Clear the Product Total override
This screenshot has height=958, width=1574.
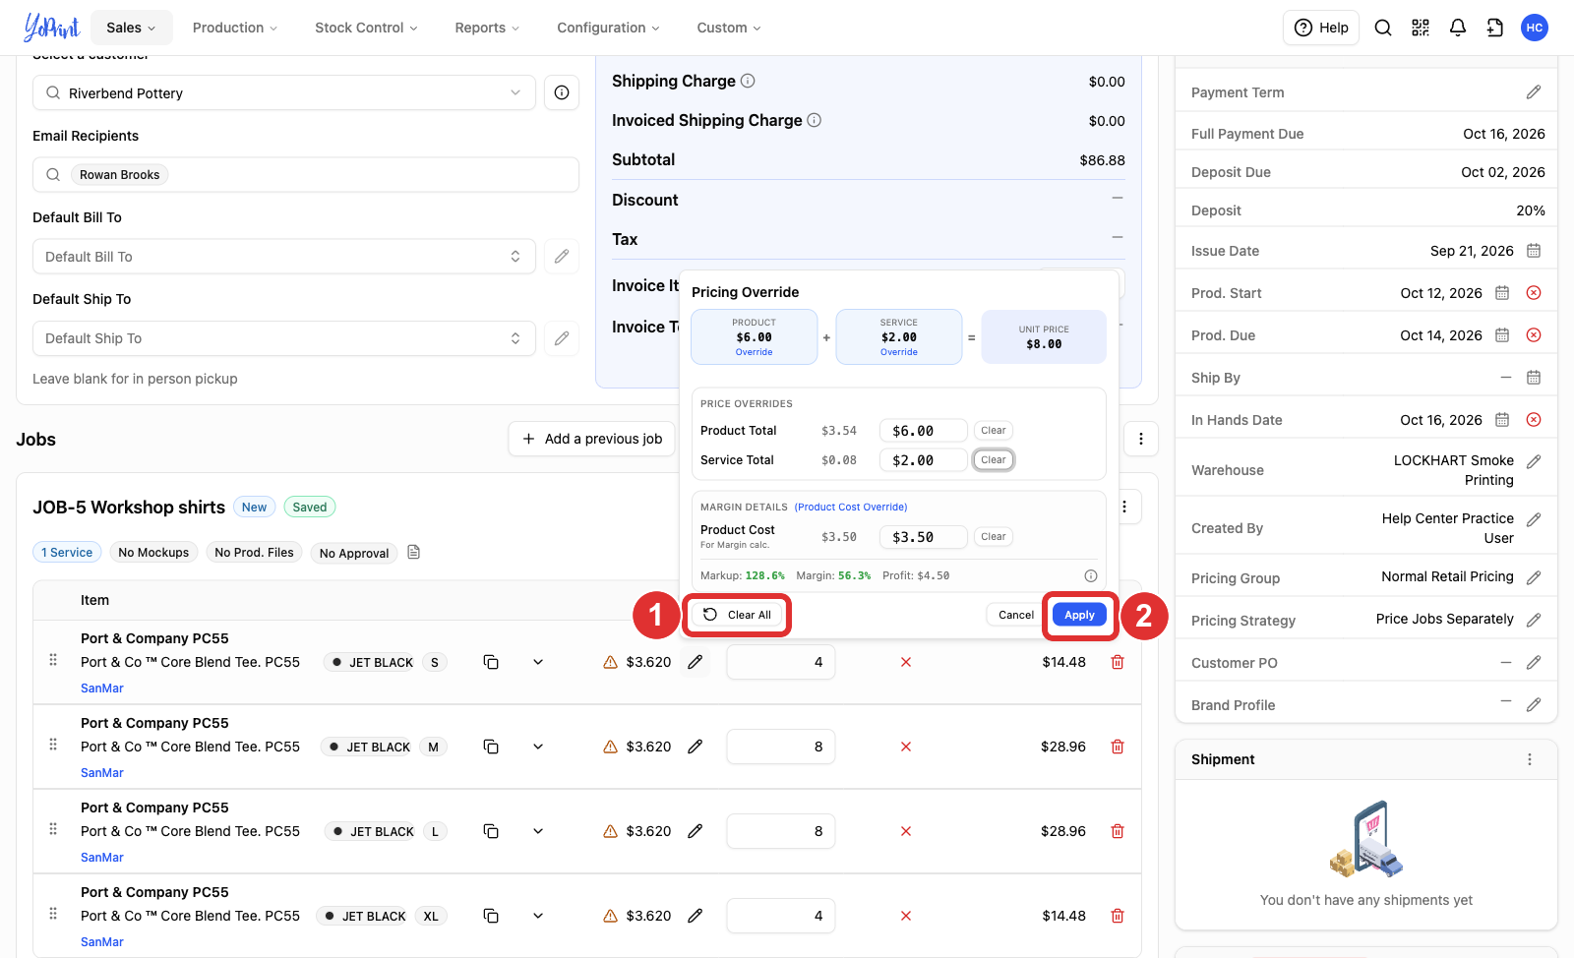pos(994,431)
